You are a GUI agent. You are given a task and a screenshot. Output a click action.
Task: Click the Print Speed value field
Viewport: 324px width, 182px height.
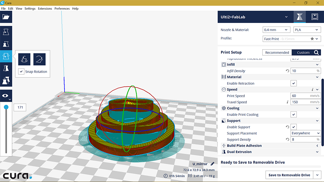[x=306, y=96]
